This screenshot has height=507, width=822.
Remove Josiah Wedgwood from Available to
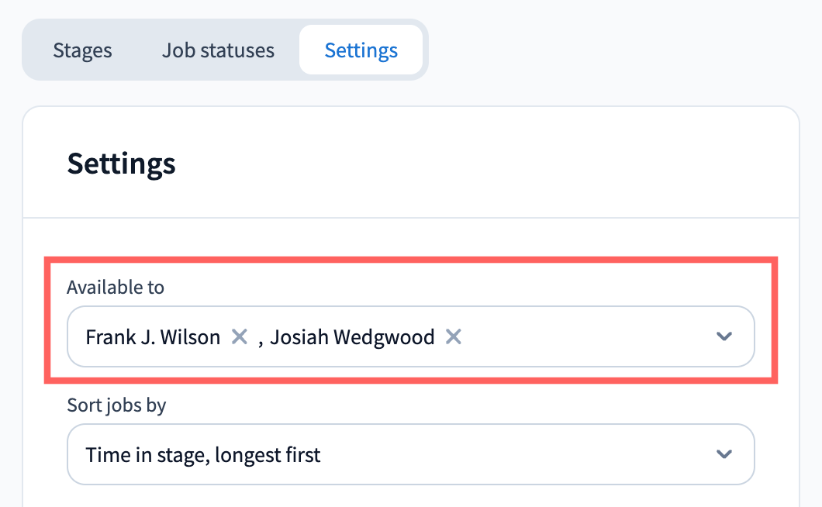454,336
